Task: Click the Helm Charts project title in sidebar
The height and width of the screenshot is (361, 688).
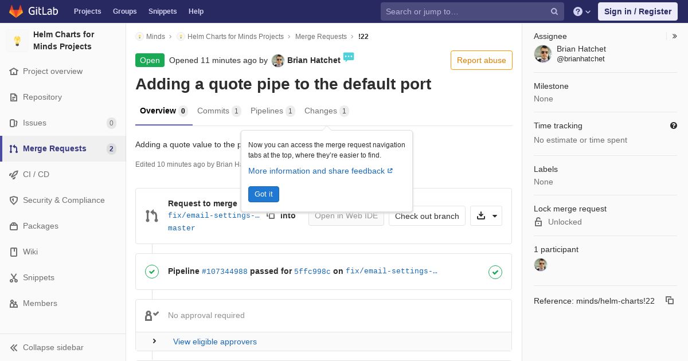Action: pyautogui.click(x=64, y=41)
